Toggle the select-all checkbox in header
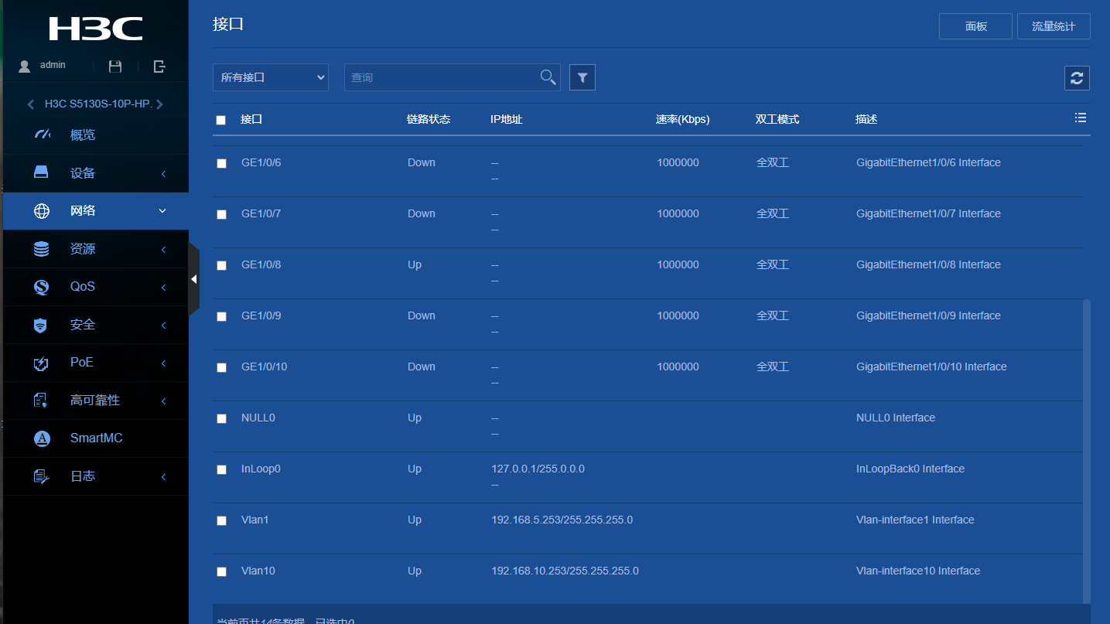The width and height of the screenshot is (1110, 624). click(x=221, y=120)
